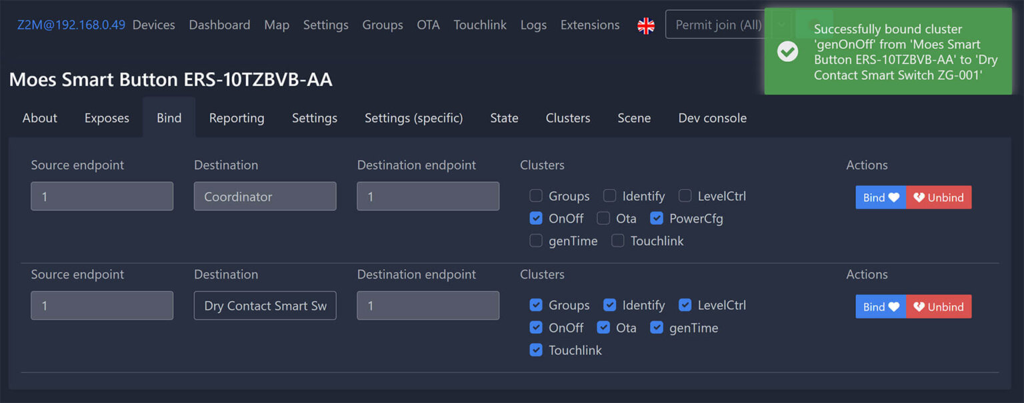Click Bind button in Dry Contact row
The image size is (1024, 403).
coord(881,306)
